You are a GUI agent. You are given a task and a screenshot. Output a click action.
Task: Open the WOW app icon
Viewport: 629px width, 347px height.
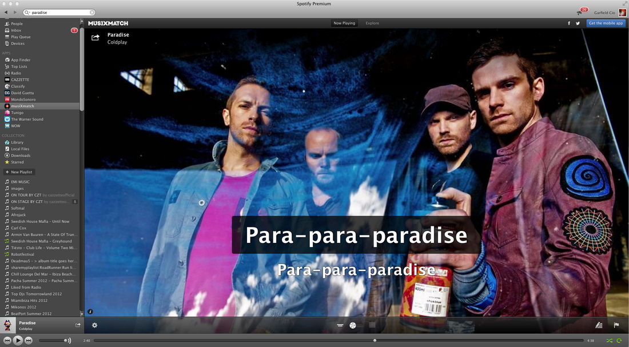(7, 126)
